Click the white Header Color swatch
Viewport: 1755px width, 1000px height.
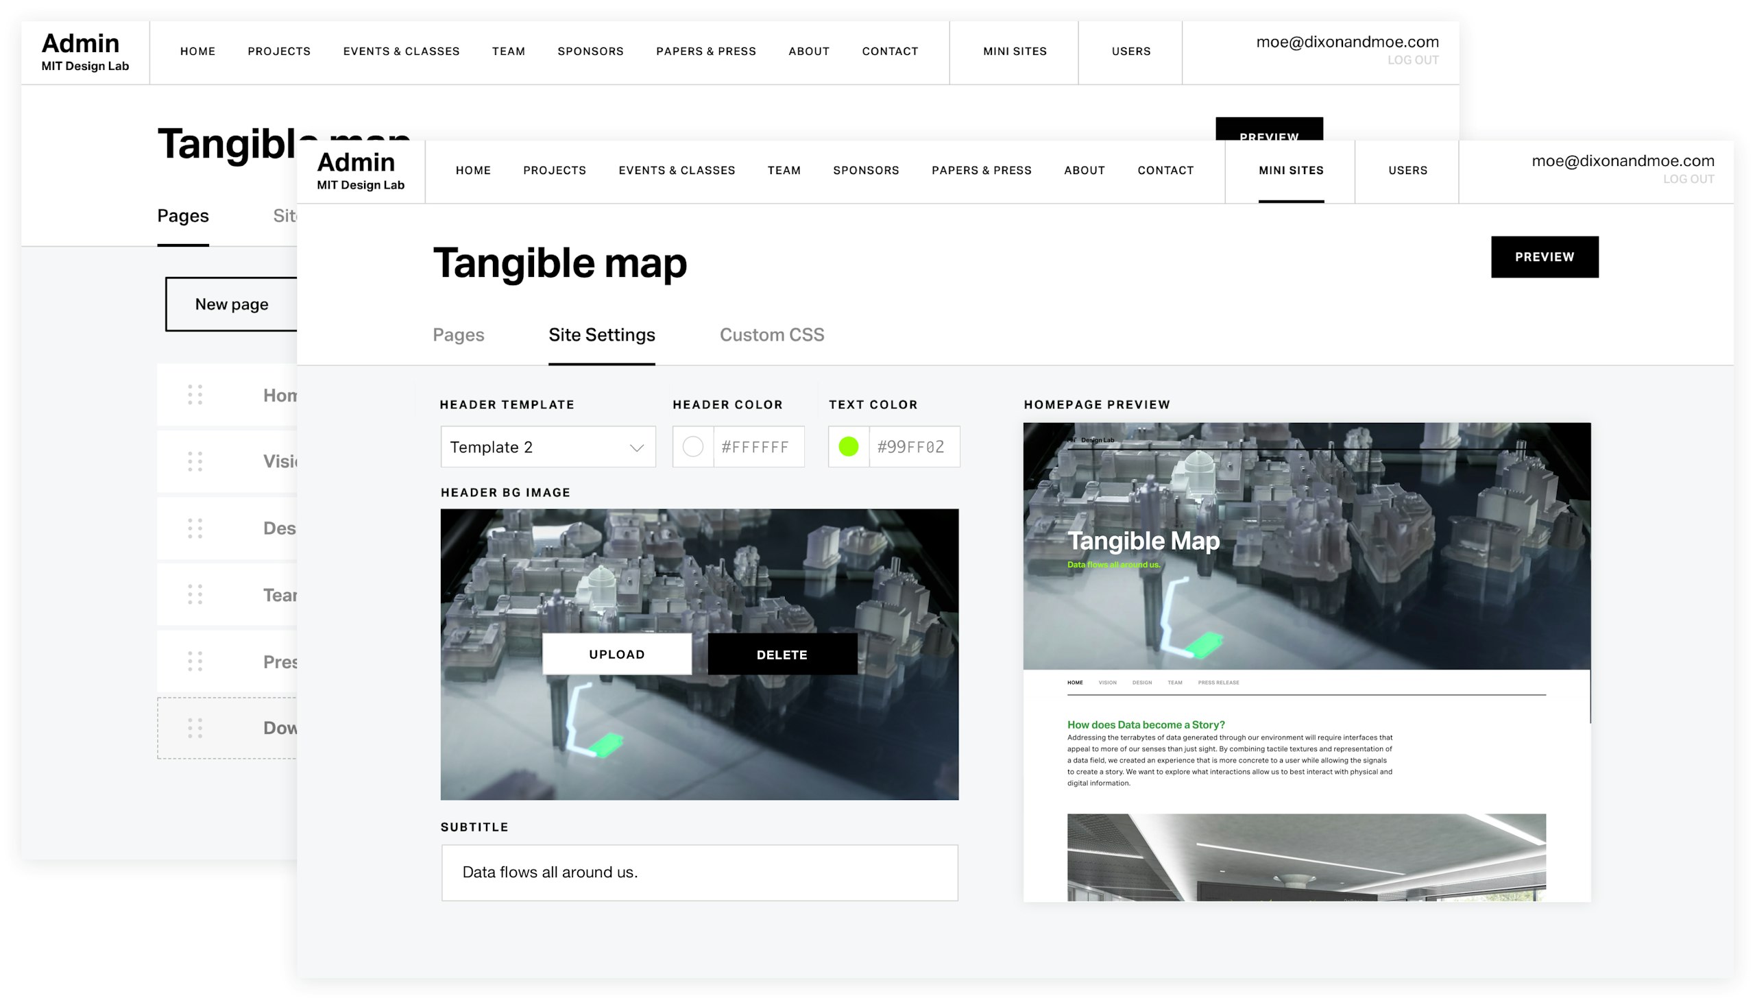pos(692,446)
